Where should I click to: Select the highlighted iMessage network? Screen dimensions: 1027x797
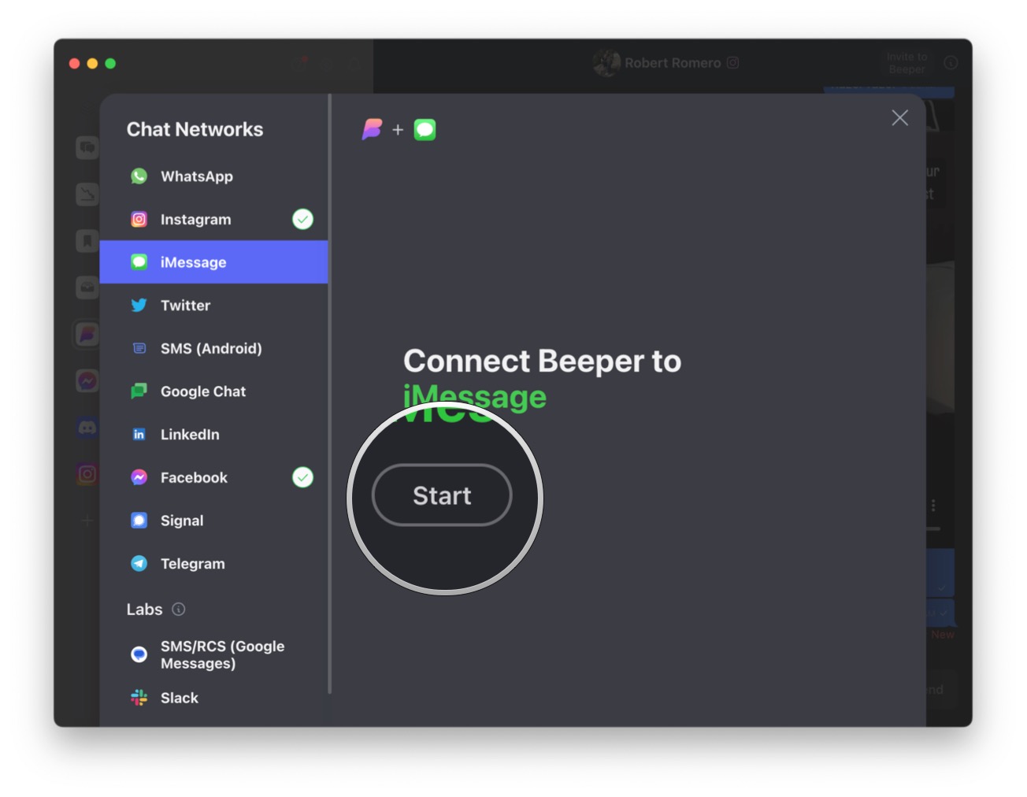point(213,262)
